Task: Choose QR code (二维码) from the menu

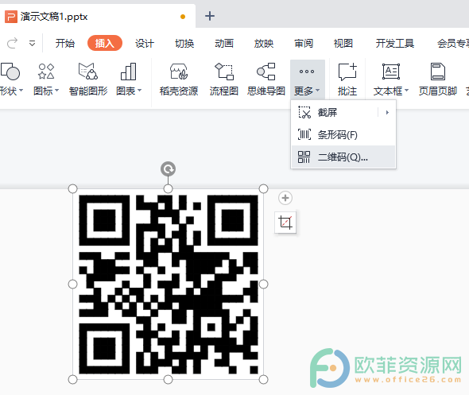Action: click(343, 157)
